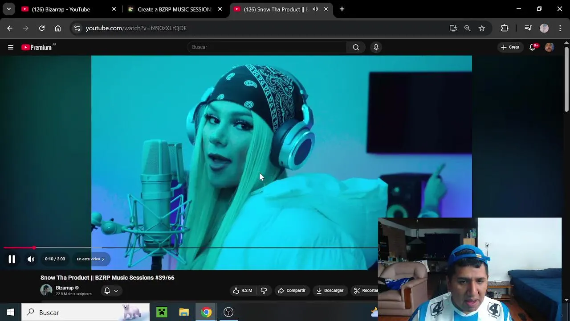Open the tab search dropdown

[x=8, y=9]
